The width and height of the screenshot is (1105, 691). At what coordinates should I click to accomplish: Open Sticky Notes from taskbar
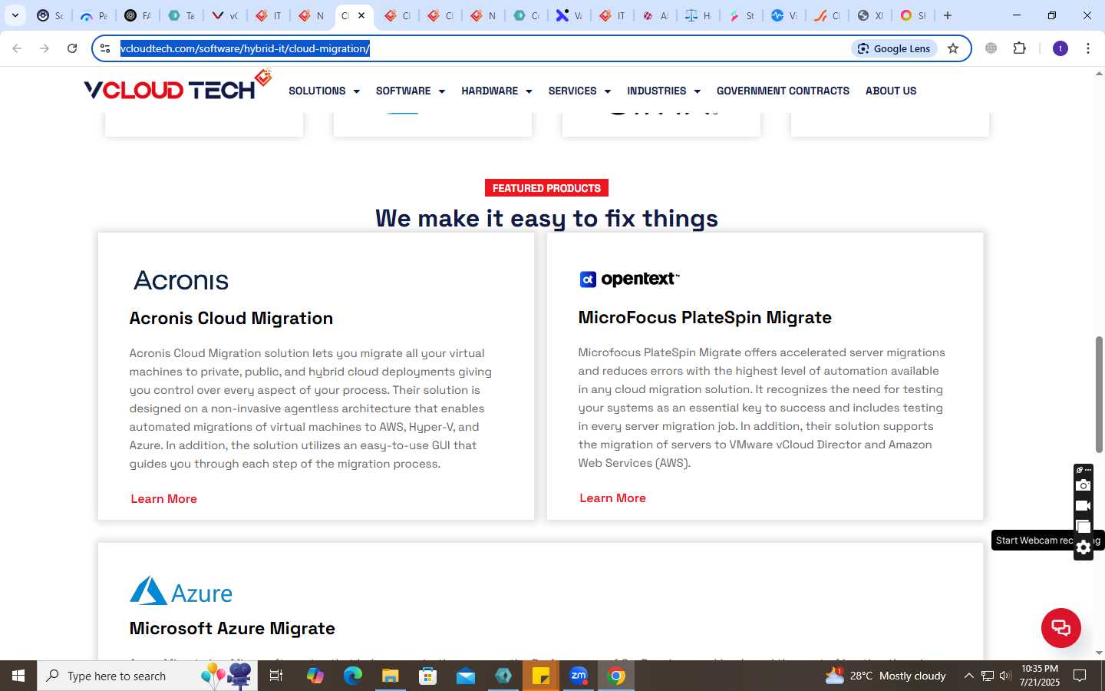coord(541,676)
